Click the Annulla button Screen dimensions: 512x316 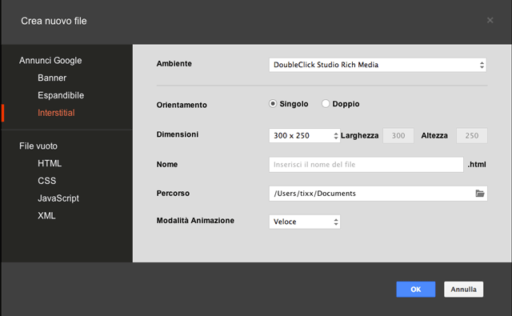[463, 290]
